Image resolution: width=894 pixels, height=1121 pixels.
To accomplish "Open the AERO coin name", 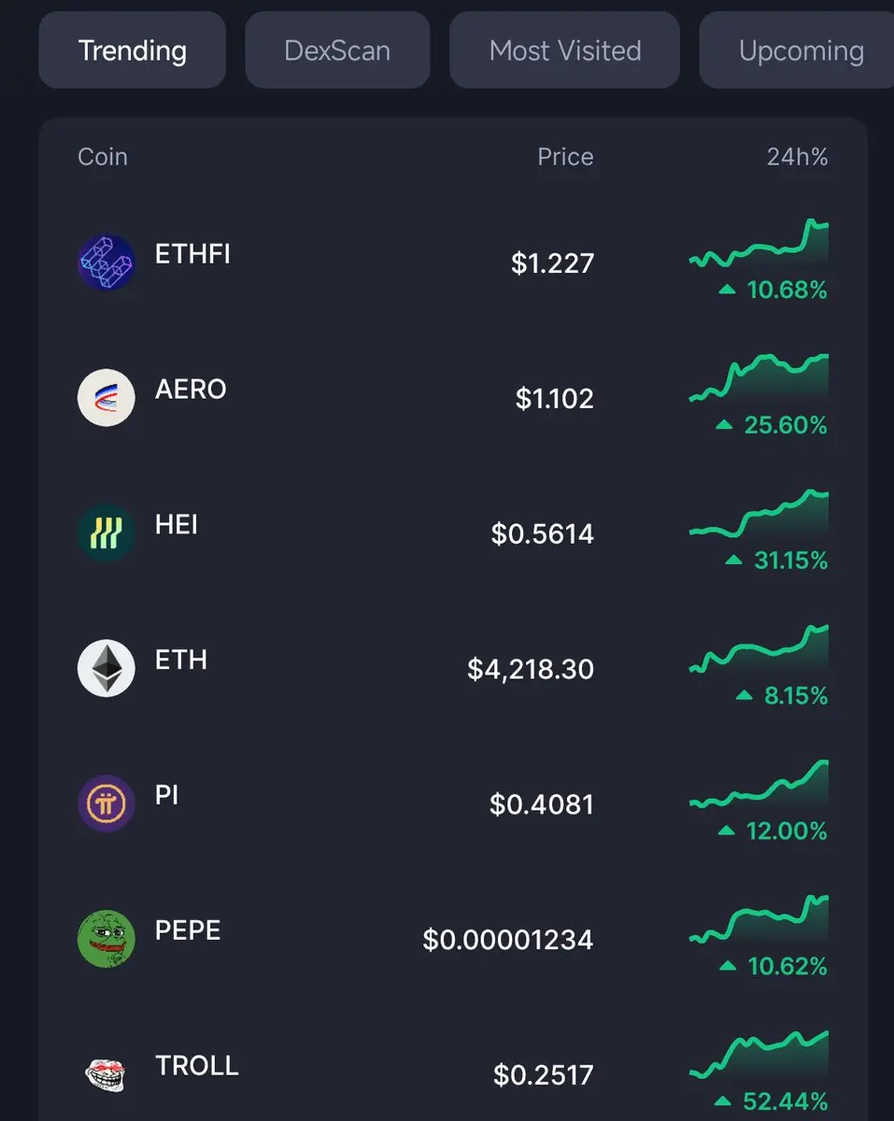I will pyautogui.click(x=191, y=389).
